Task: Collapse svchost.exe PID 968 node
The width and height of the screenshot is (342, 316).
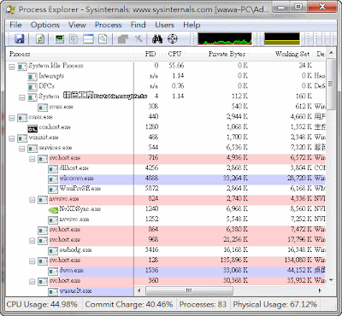Action: pos(32,241)
